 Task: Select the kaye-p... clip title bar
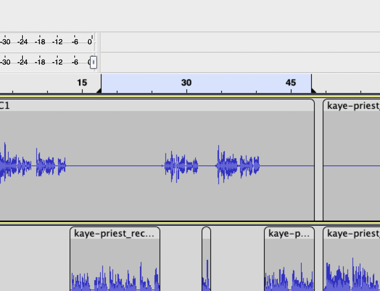point(289,233)
